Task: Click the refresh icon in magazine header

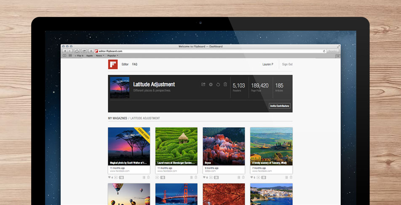Action: click(218, 84)
